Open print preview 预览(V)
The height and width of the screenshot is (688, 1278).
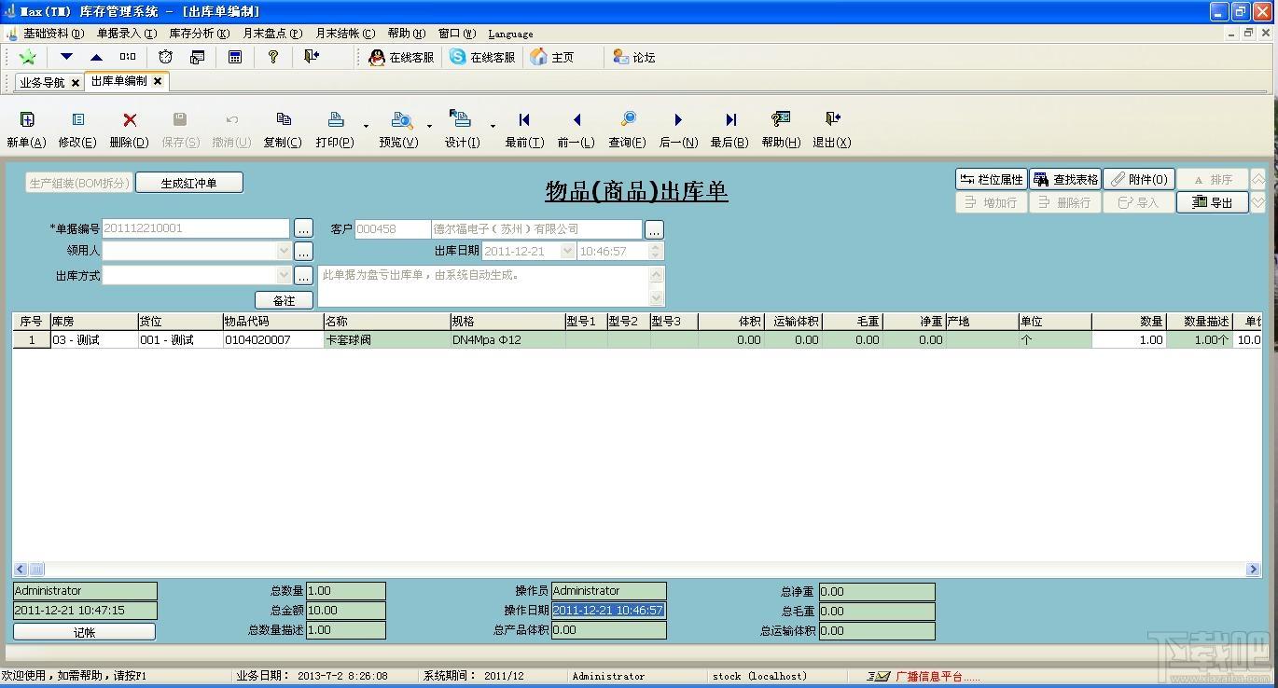pyautogui.click(x=399, y=130)
